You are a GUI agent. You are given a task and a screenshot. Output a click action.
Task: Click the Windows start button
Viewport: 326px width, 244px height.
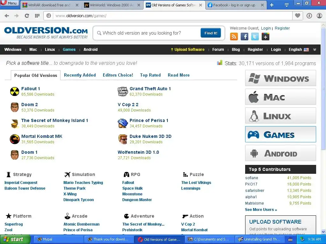[15, 240]
